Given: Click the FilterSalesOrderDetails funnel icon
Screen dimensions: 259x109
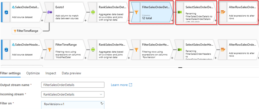Looking at the screenshot, I should [136, 12].
